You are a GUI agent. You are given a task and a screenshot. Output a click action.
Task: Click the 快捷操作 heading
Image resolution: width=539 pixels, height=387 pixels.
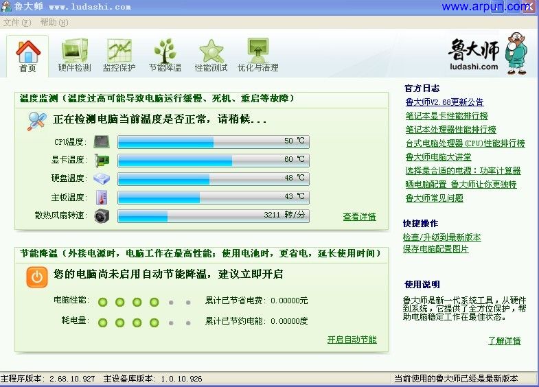point(420,224)
